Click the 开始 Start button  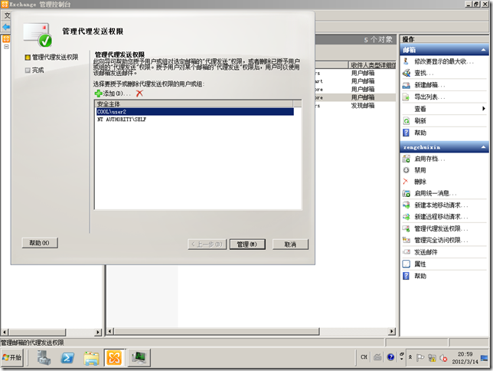click(13, 358)
